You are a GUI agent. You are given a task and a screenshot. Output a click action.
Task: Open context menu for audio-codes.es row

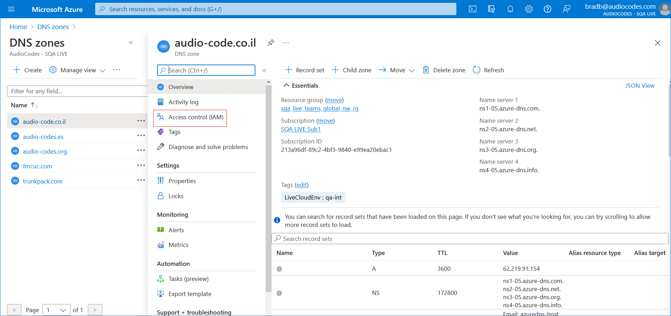pyautogui.click(x=141, y=136)
